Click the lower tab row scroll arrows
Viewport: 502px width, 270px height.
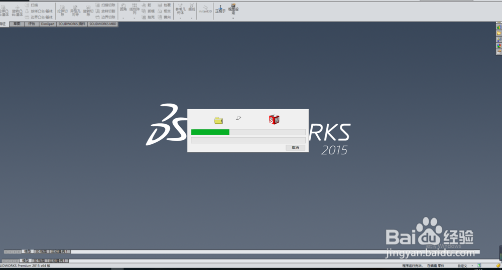click(10, 261)
